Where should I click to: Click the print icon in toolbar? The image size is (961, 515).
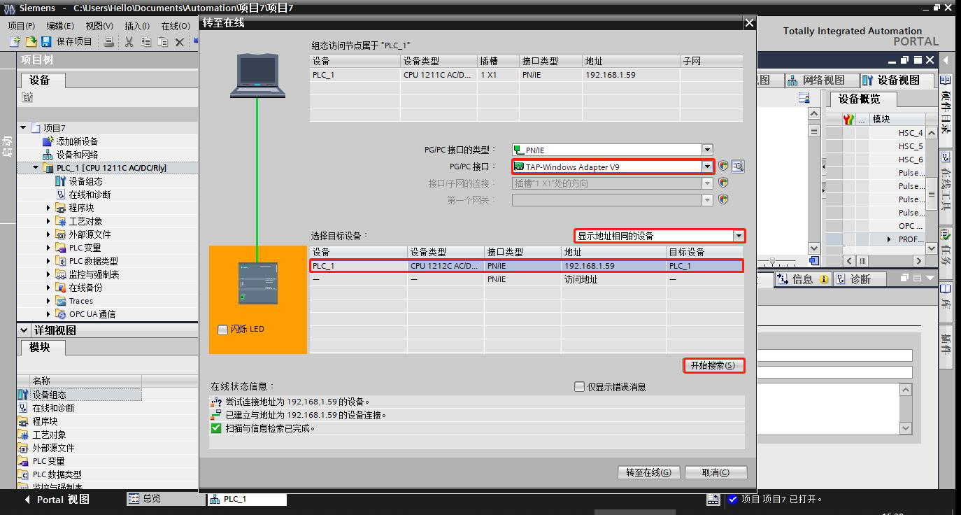(109, 42)
